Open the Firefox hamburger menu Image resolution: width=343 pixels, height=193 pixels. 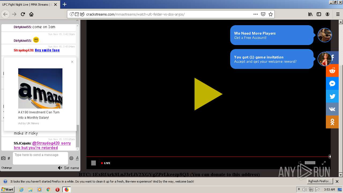tap(338, 14)
